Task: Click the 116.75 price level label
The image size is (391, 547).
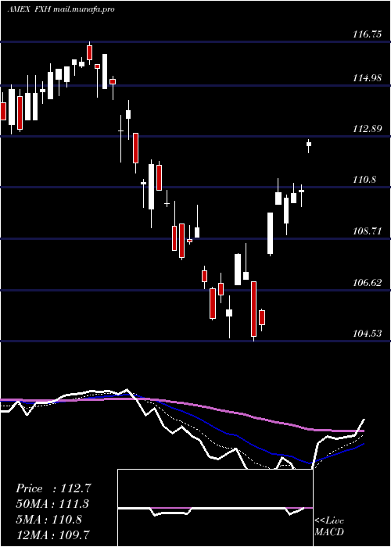Action: tap(368, 34)
